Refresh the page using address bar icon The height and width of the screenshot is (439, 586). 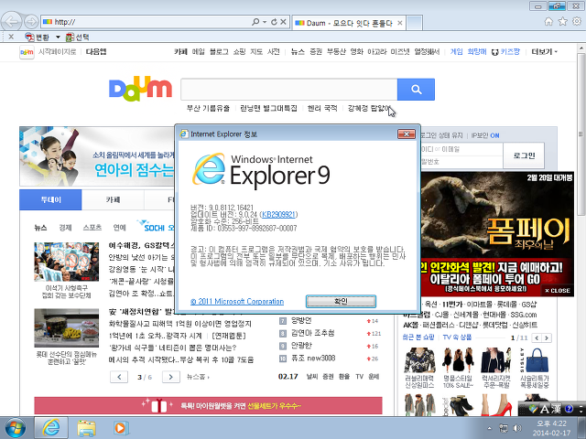coord(274,22)
